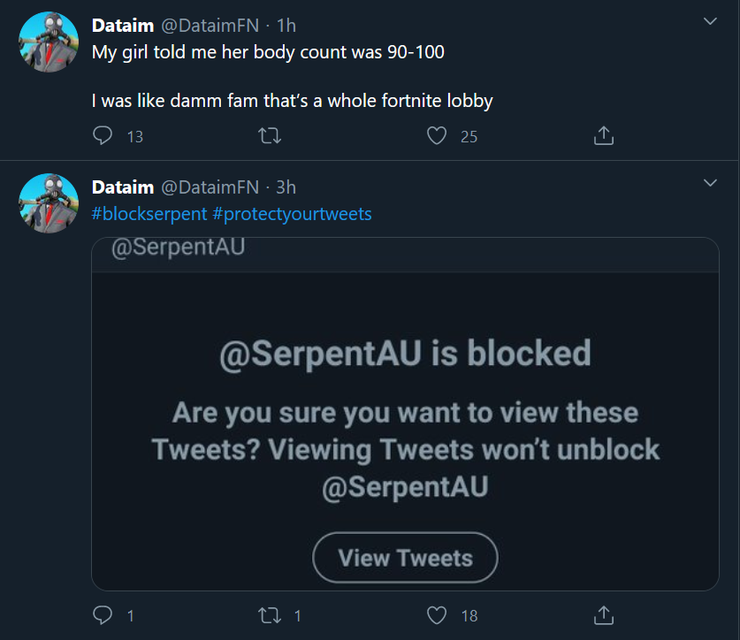Click the 1h timestamp
The height and width of the screenshot is (640, 740).
click(286, 26)
